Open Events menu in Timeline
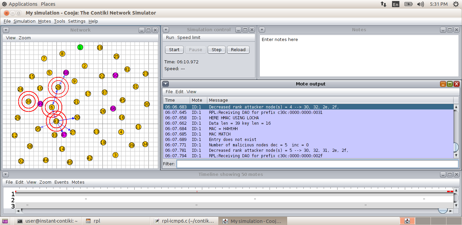This screenshot has height=225, width=462. [62, 182]
